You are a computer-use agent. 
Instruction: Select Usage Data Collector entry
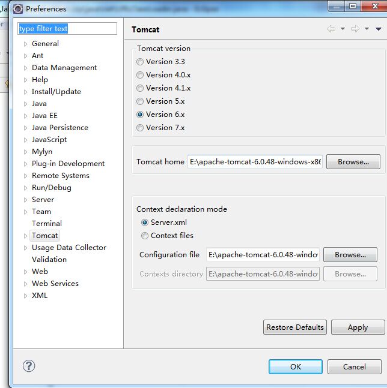[x=69, y=248]
